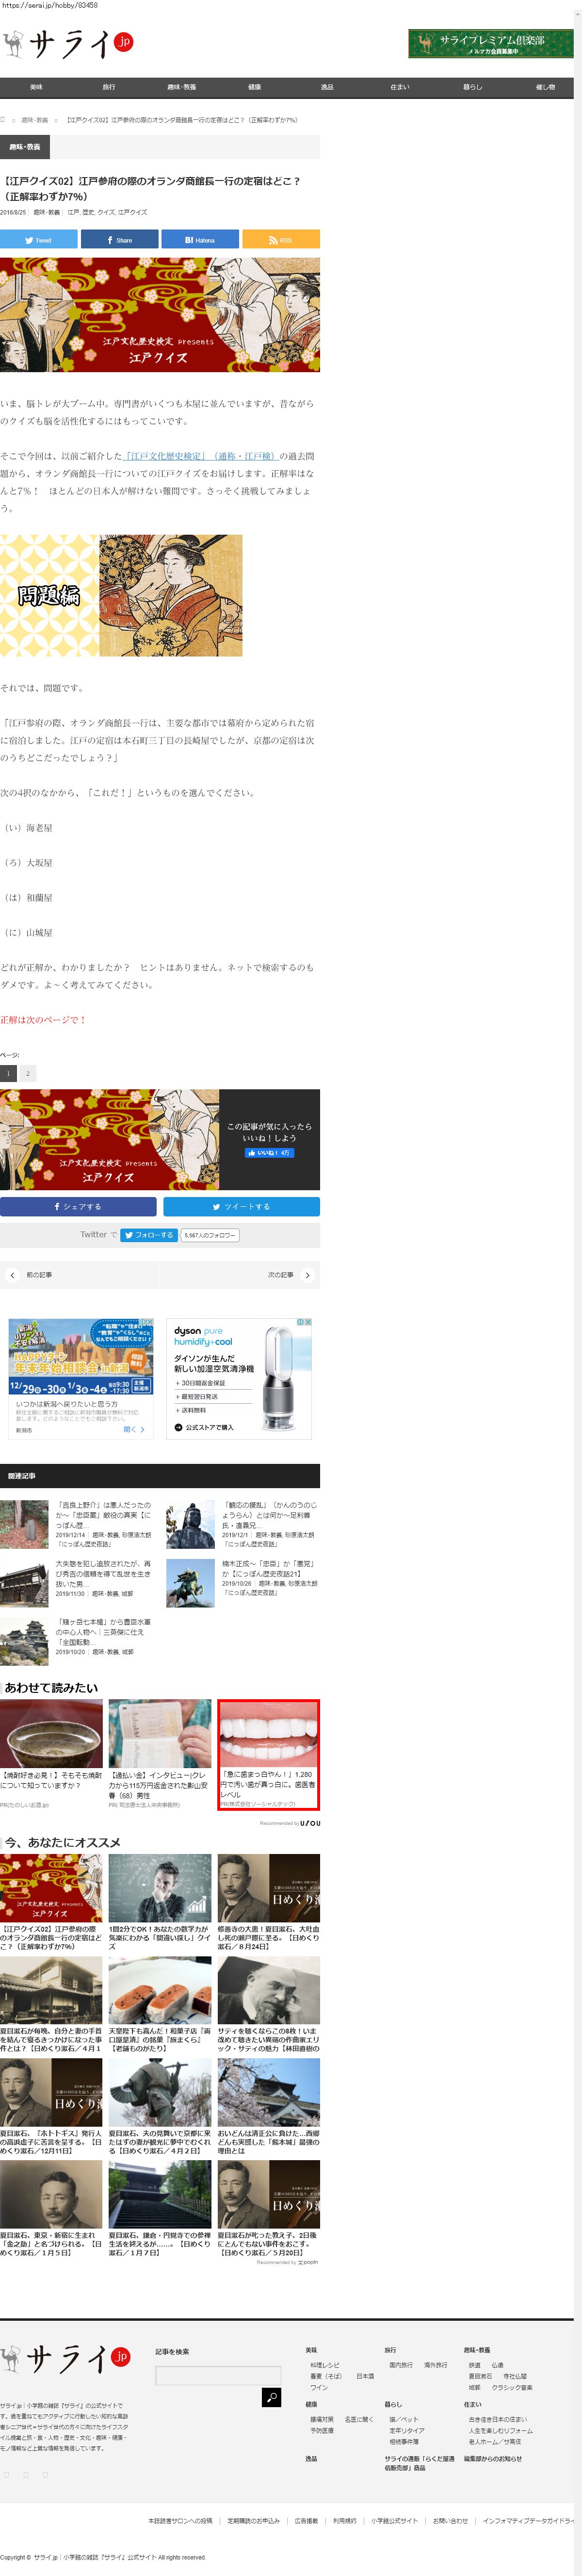
Task: Go to next article via right chevron
Action: click(x=307, y=1275)
